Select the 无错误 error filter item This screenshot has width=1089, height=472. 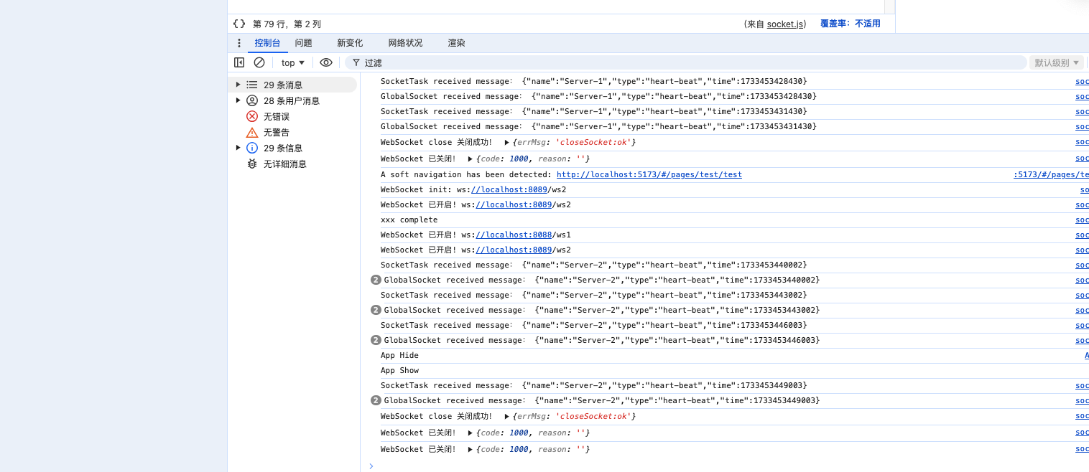276,116
